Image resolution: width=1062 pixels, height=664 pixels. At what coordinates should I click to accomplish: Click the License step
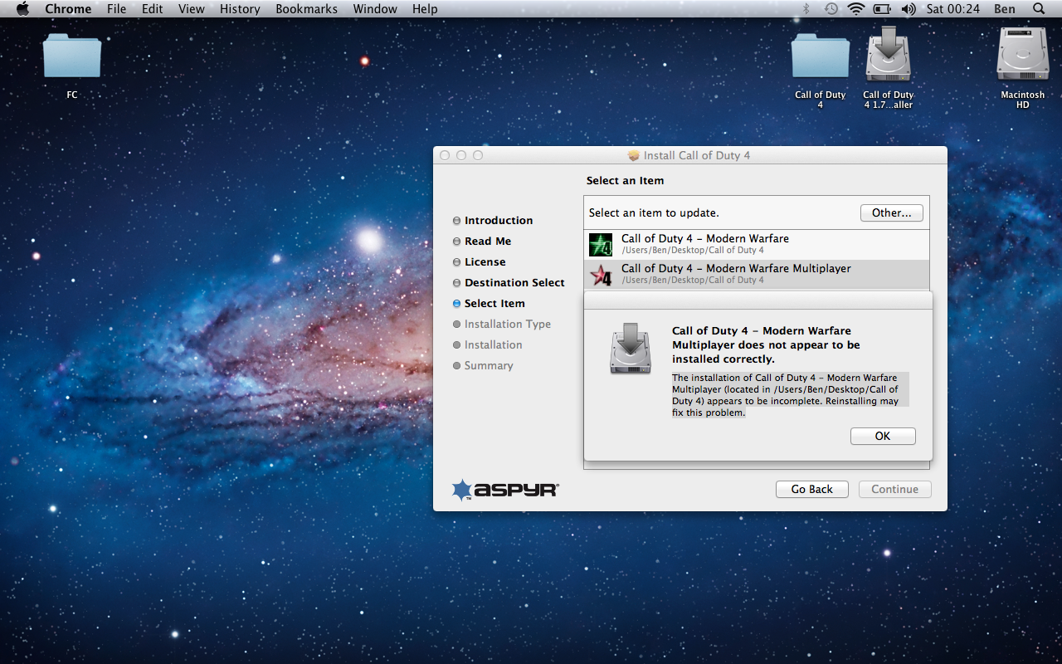click(485, 262)
